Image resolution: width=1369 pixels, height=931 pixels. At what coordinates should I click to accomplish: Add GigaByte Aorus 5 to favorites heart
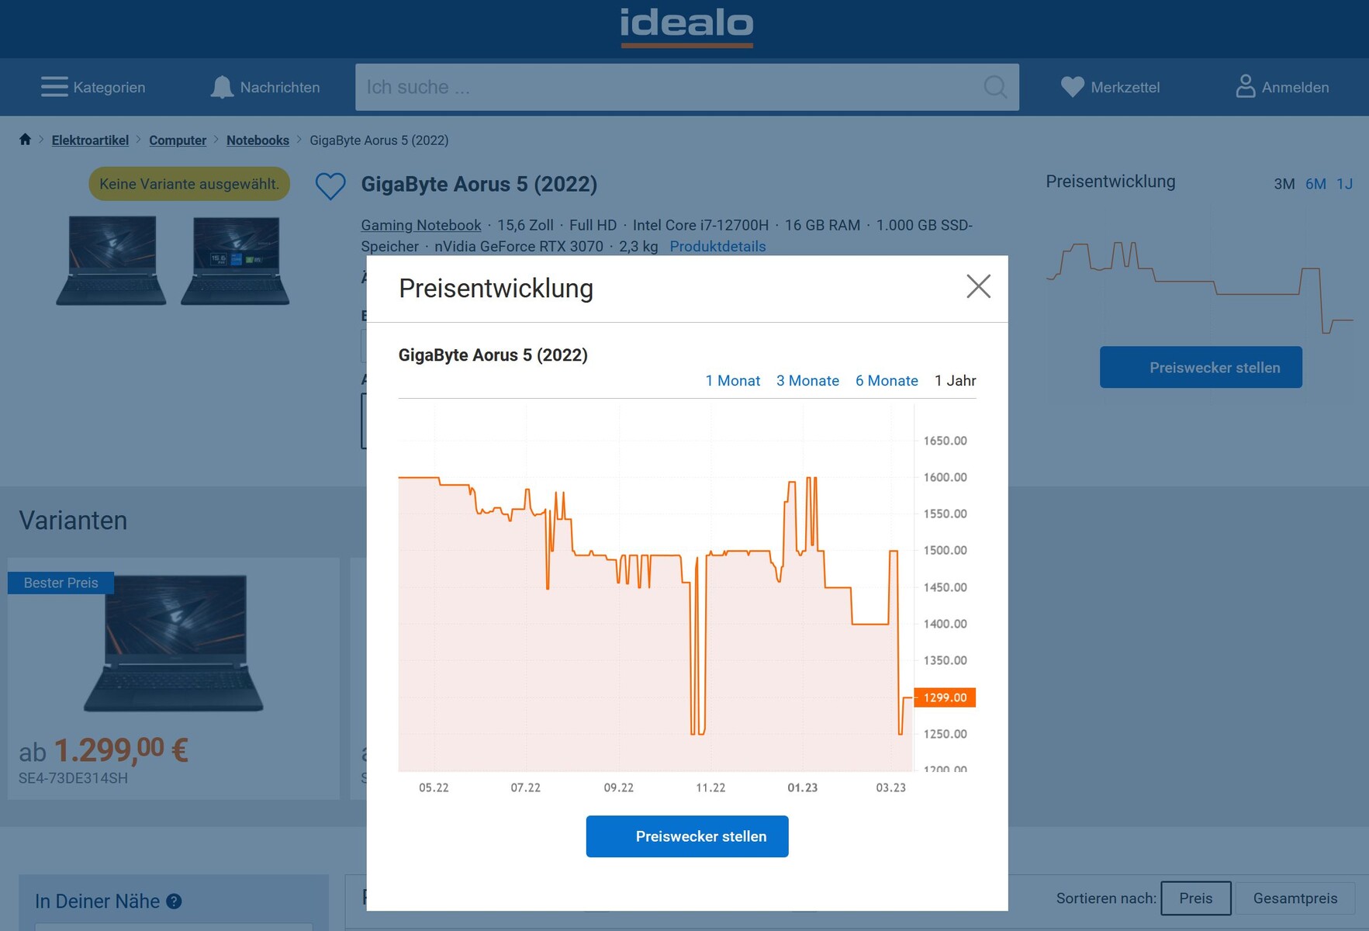pyautogui.click(x=330, y=185)
